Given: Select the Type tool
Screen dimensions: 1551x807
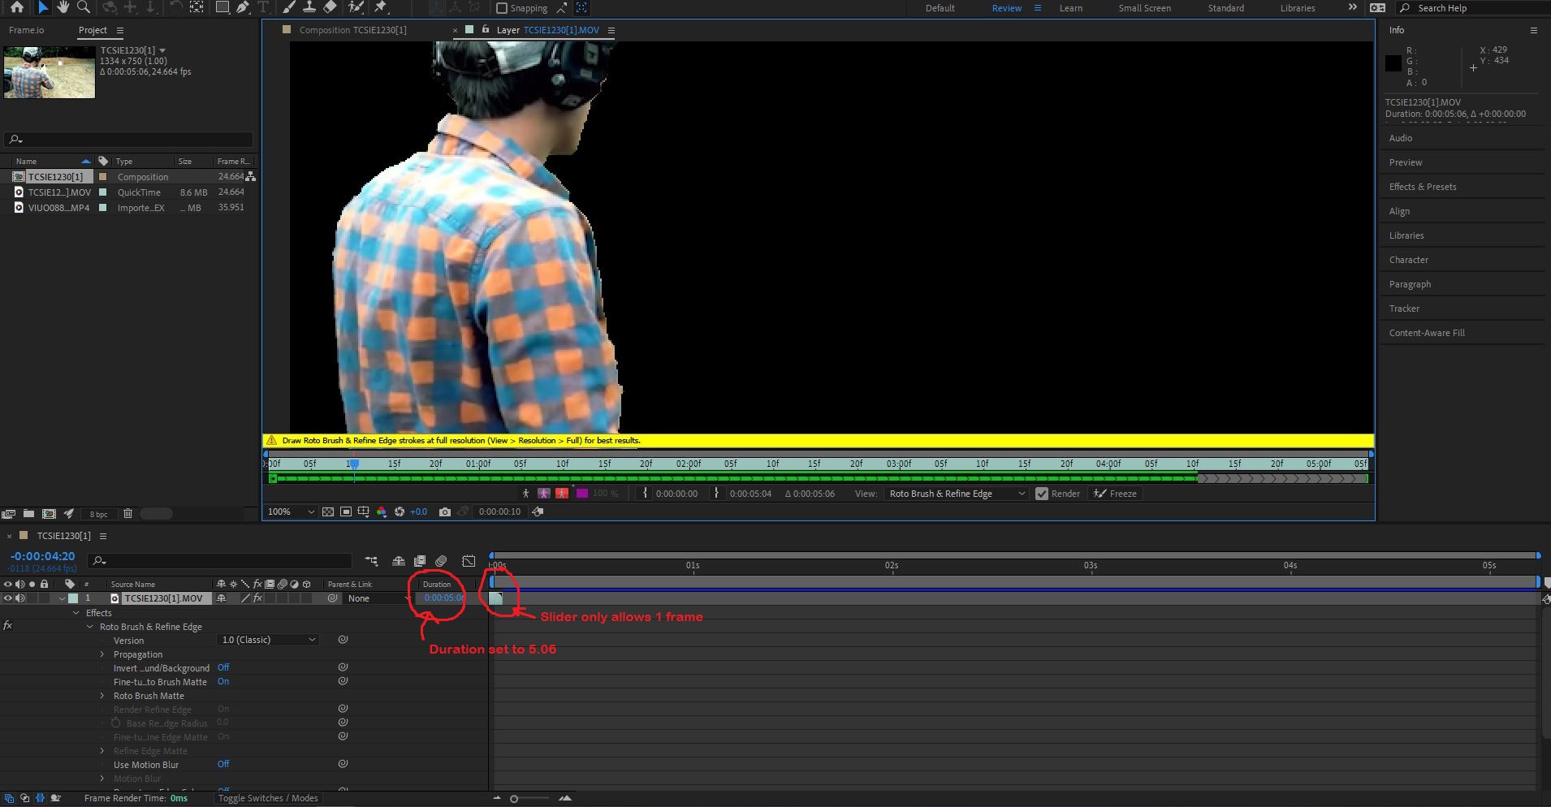Looking at the screenshot, I should [263, 7].
